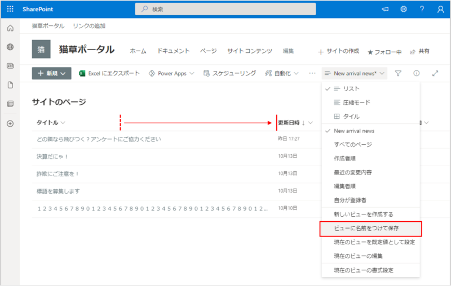Choose ビューに名前をつけて保存 from menu

click(370, 229)
